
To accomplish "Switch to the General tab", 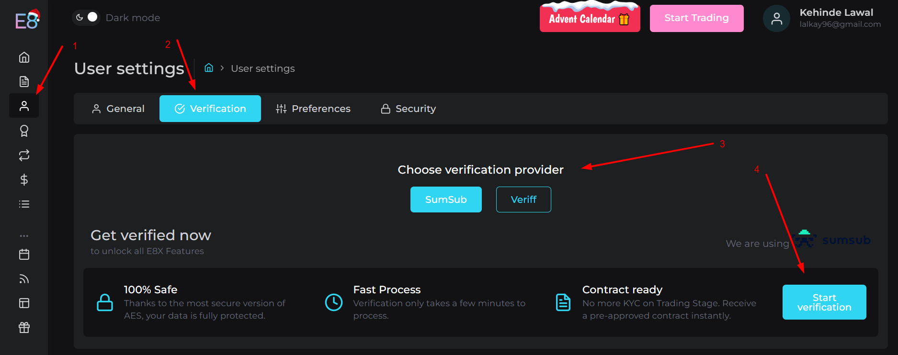I will click(118, 109).
